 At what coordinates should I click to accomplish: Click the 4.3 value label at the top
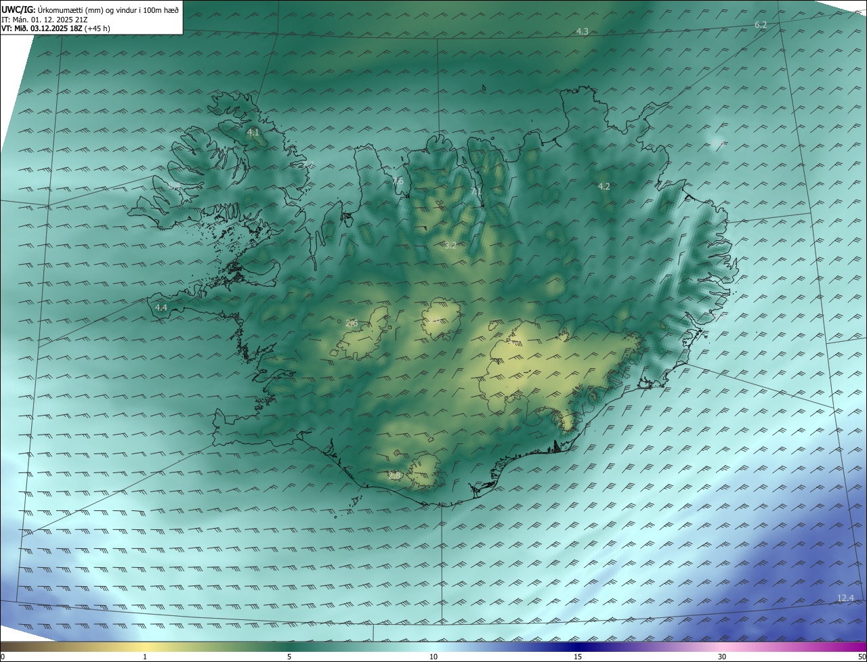[x=582, y=31]
